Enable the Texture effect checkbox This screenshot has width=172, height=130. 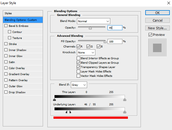coord(10,38)
